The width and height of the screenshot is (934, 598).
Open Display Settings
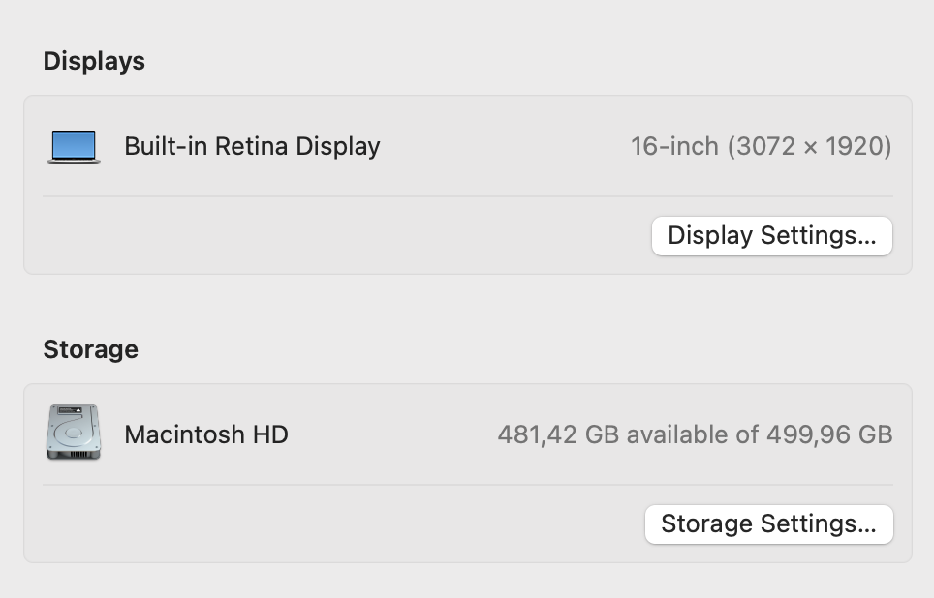point(771,235)
